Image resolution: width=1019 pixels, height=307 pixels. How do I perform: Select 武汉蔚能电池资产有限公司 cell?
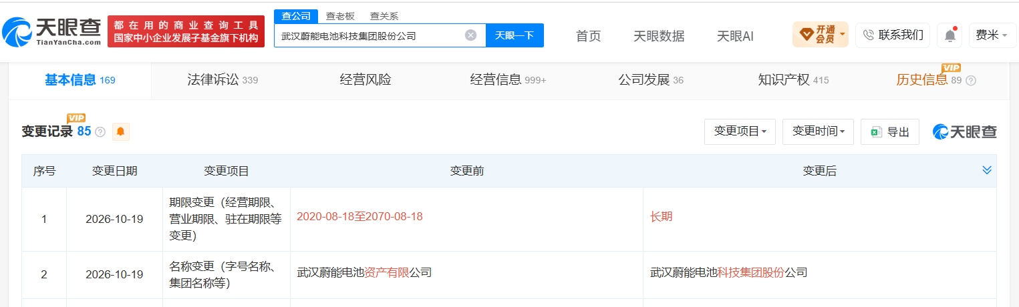(364, 272)
